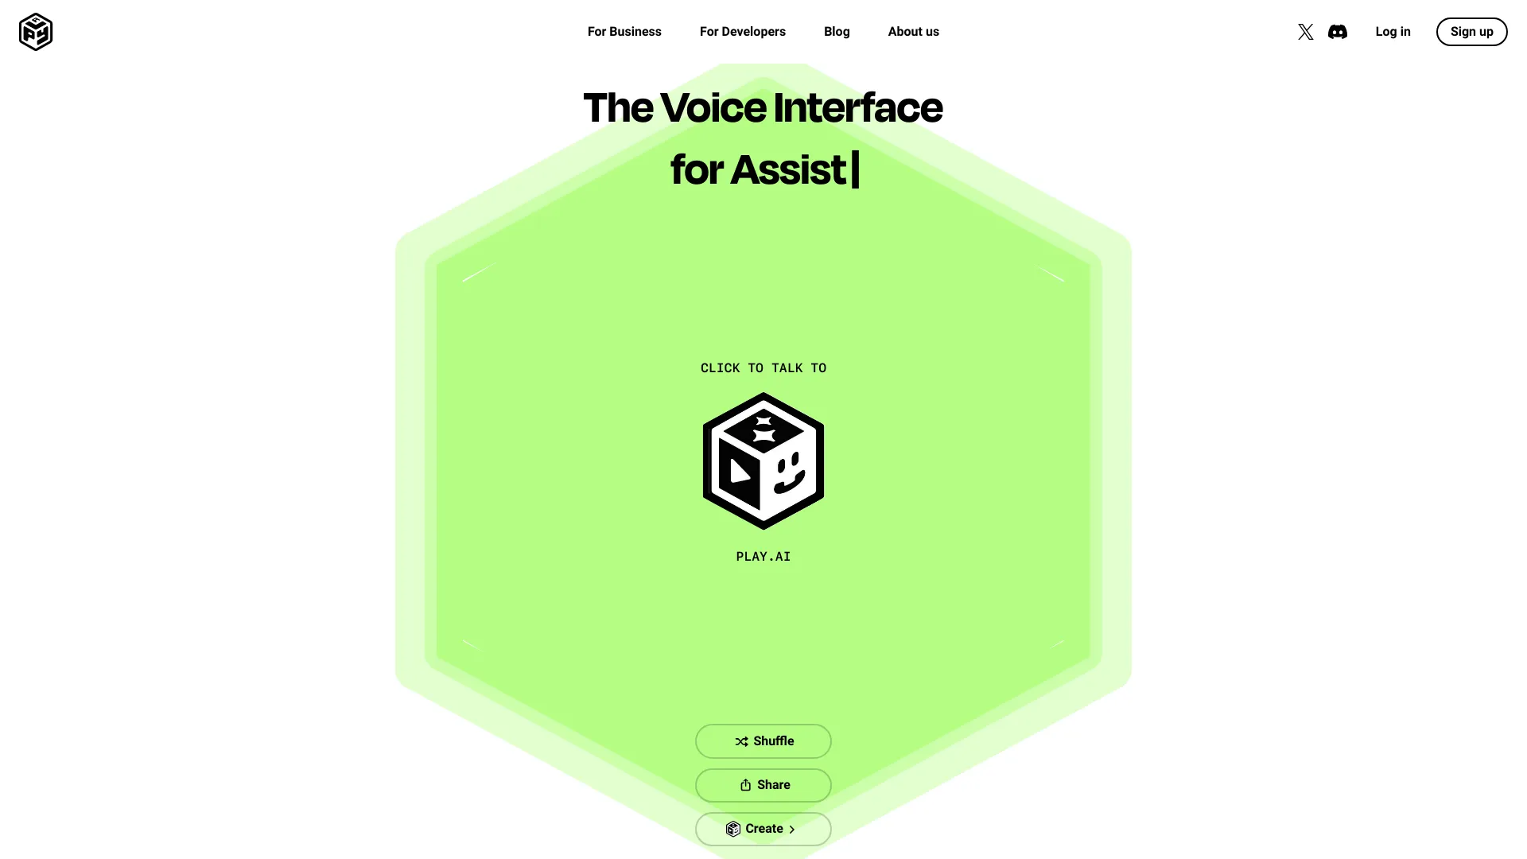Click the Create hexagon logo icon
Image resolution: width=1527 pixels, height=859 pixels.
tap(733, 829)
